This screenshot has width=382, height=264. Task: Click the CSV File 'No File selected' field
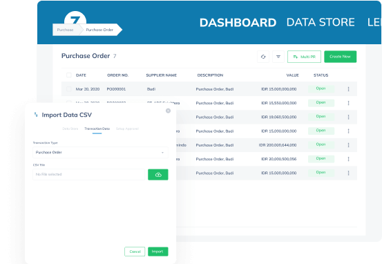click(88, 175)
